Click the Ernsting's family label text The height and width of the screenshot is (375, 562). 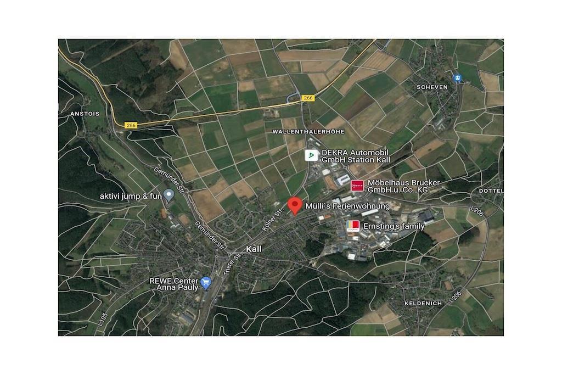click(394, 226)
